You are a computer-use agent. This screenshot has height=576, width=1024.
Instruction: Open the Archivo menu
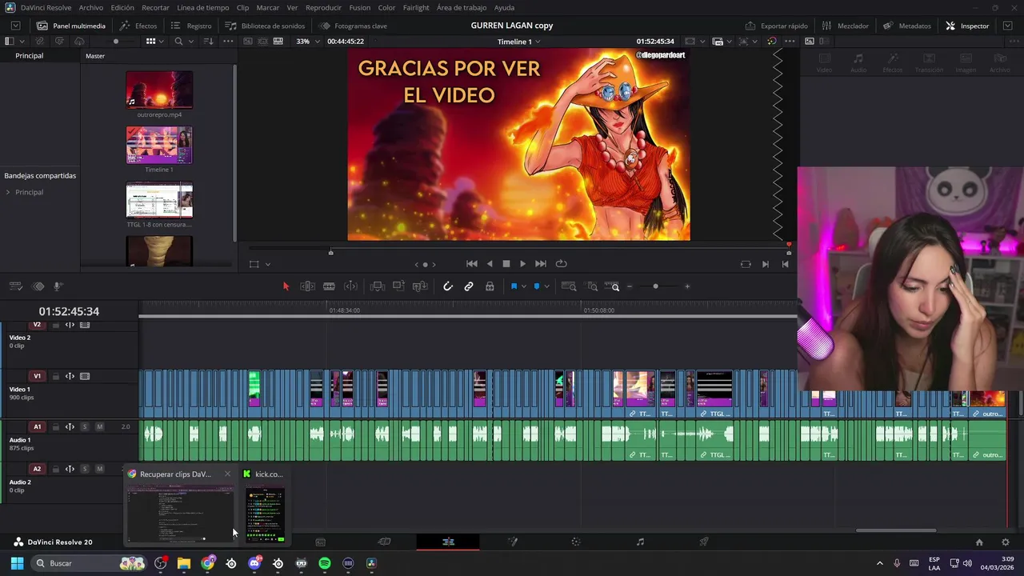click(90, 7)
